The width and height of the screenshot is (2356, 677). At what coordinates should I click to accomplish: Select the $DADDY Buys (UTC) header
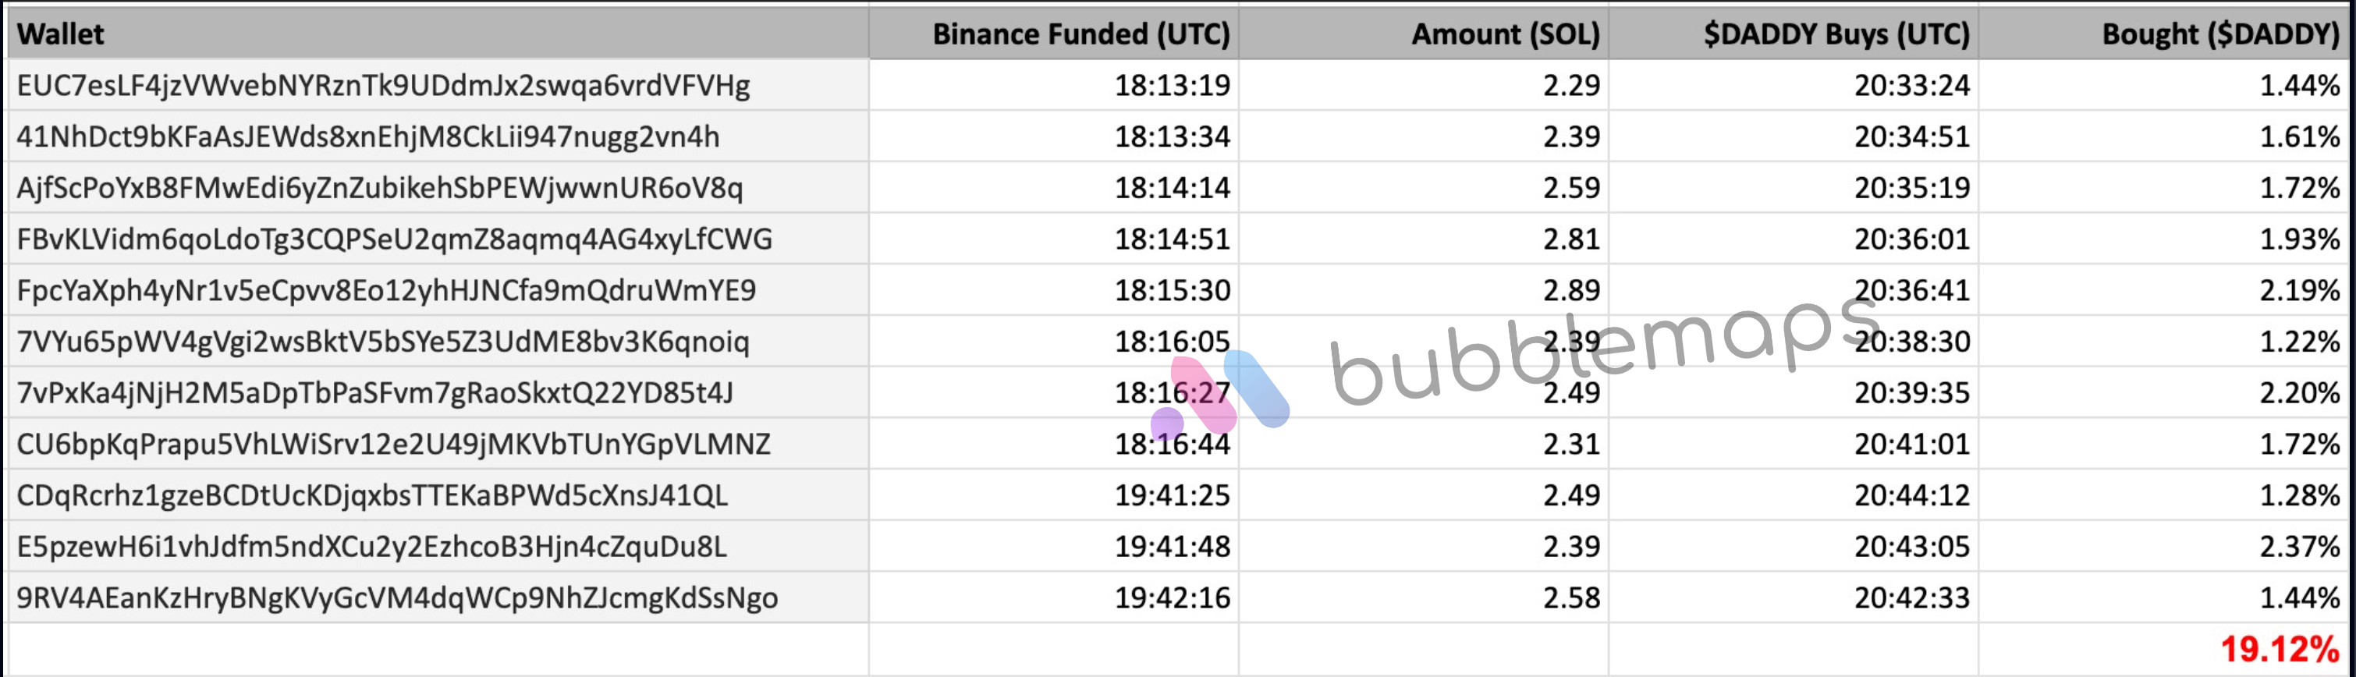point(1836,34)
